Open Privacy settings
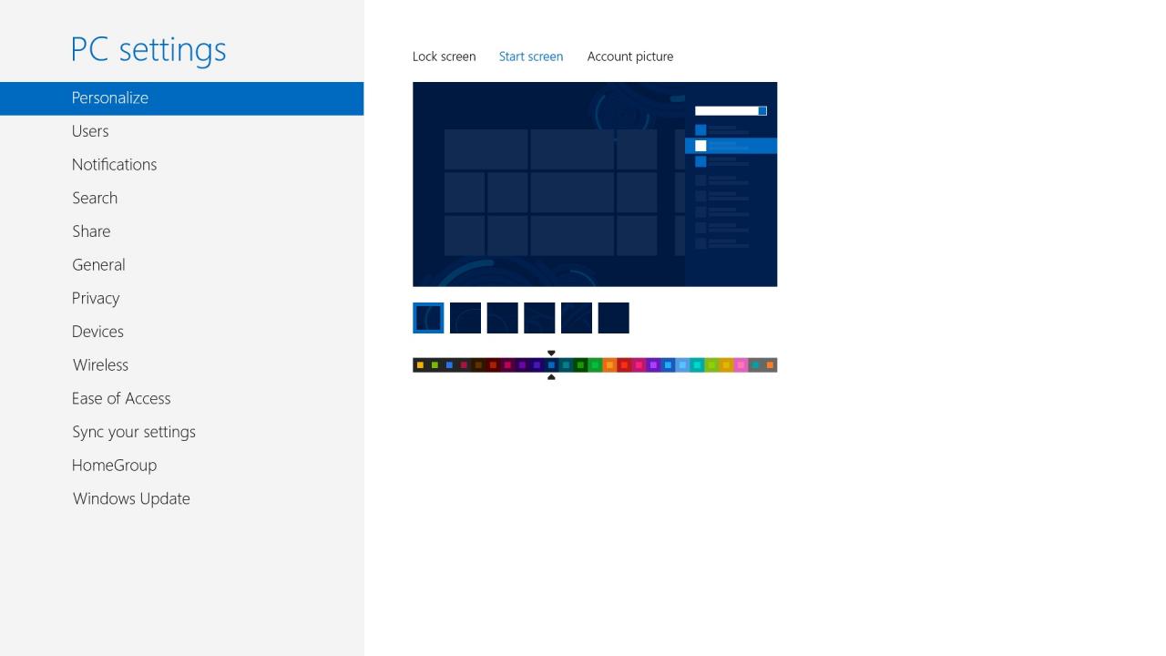This screenshot has width=1166, height=656. click(x=96, y=299)
